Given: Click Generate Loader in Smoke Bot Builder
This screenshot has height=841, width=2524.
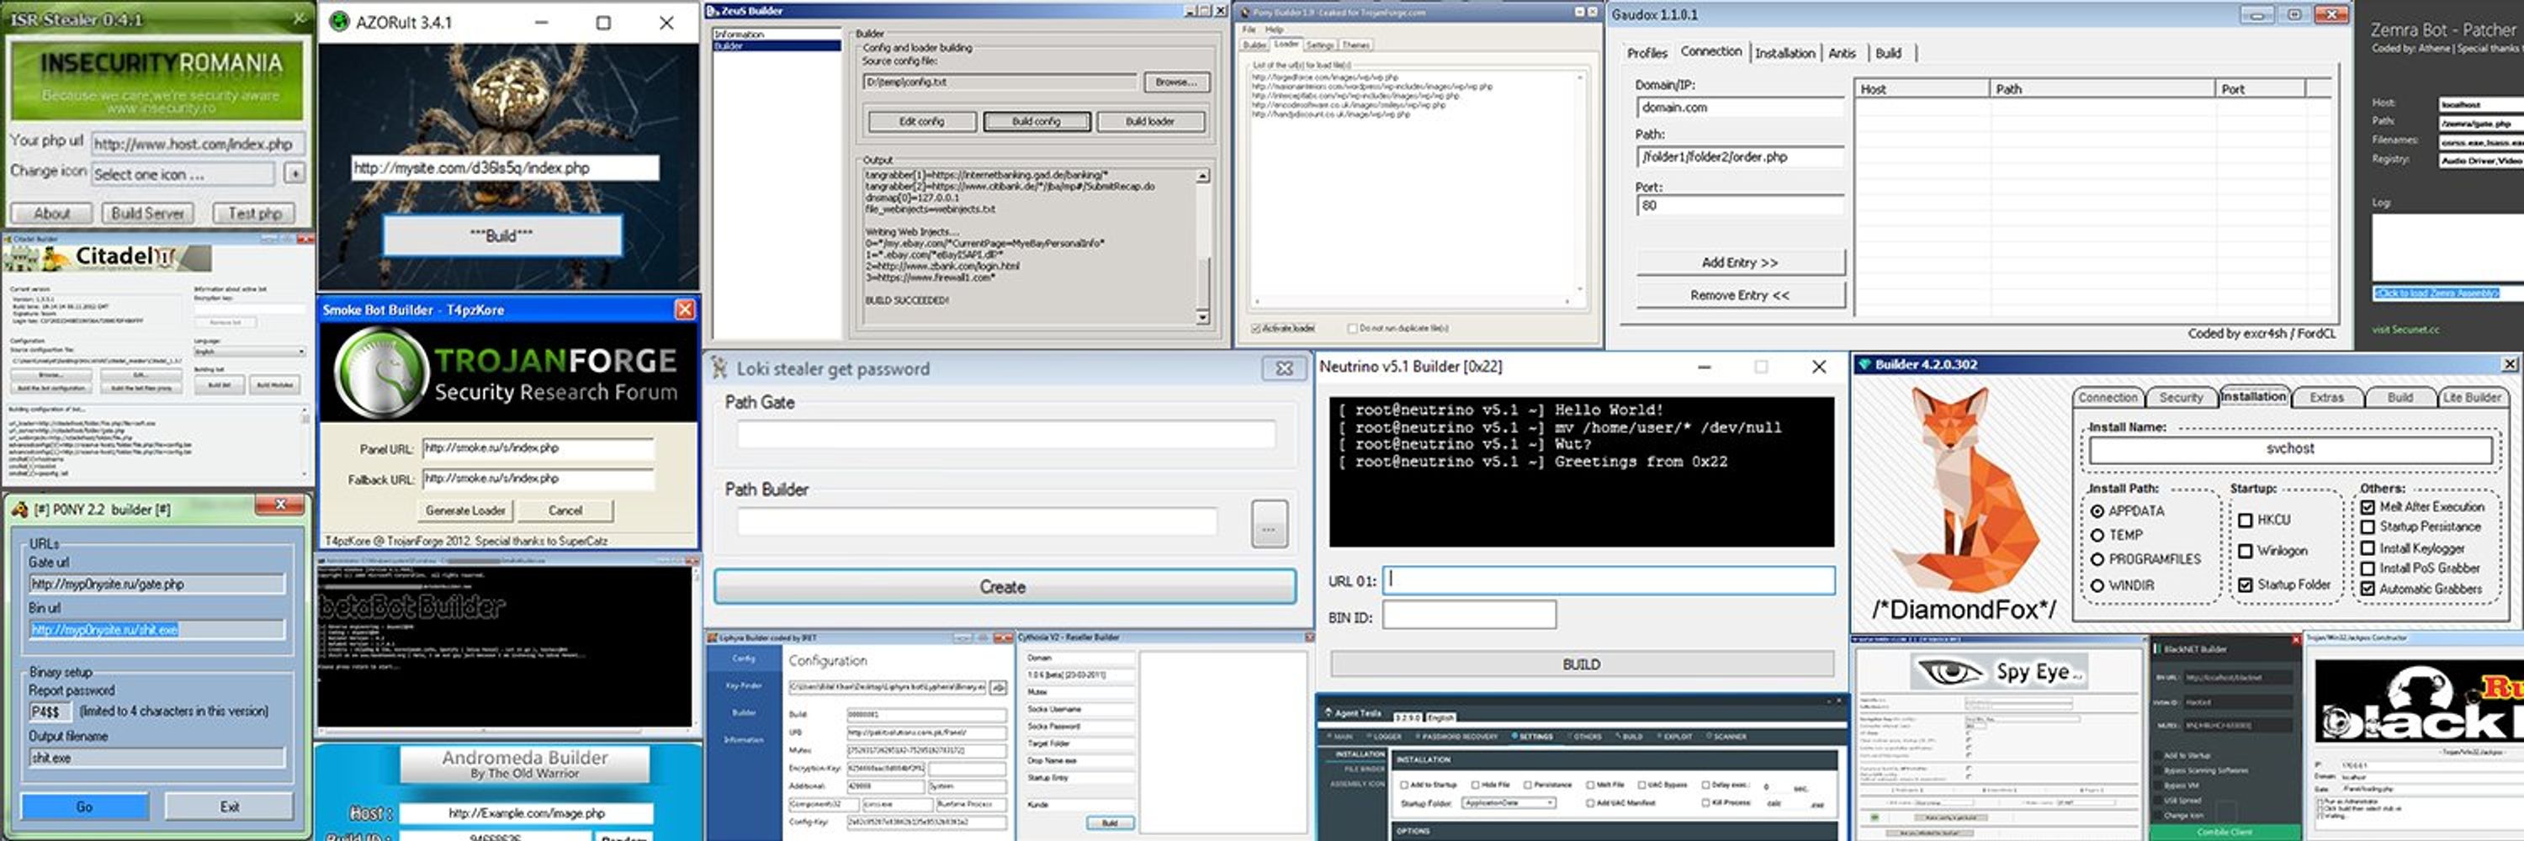Looking at the screenshot, I should pyautogui.click(x=464, y=510).
